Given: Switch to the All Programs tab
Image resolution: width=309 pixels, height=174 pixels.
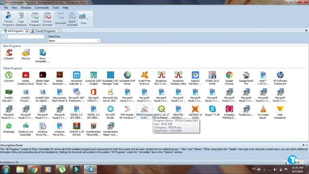Looking at the screenshot, I should pyautogui.click(x=15, y=31).
